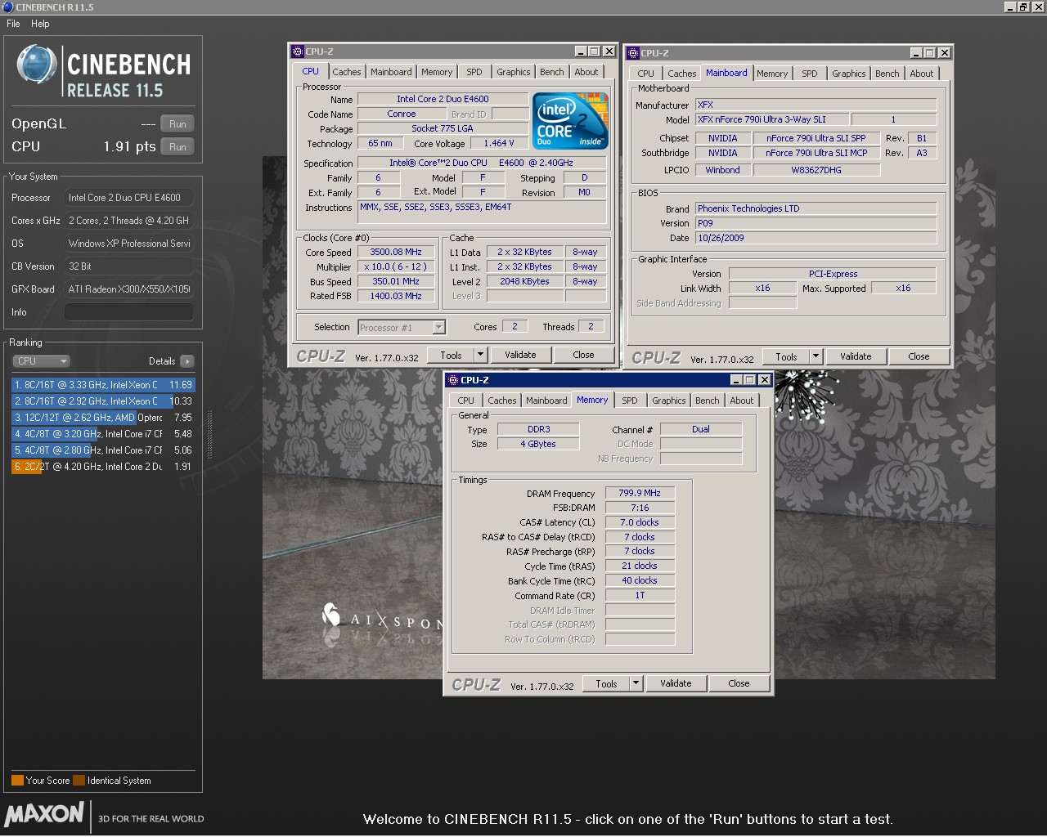Open Tools dropdown arrow in Mainboard CPU-Z window
Image resolution: width=1047 pixels, height=837 pixels.
816,356
